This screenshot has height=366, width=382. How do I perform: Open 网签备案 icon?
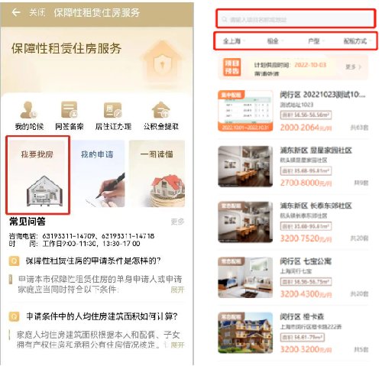point(70,115)
